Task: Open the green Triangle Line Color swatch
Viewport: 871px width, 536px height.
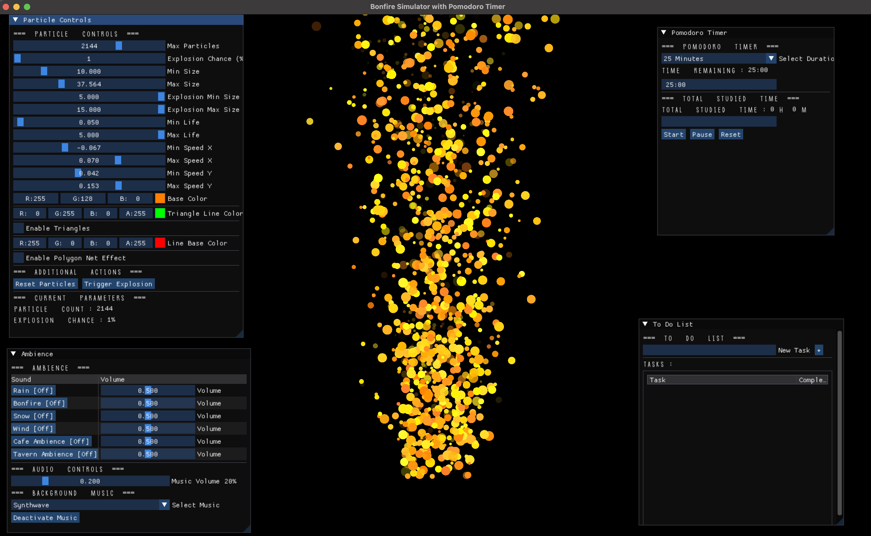Action: point(160,213)
